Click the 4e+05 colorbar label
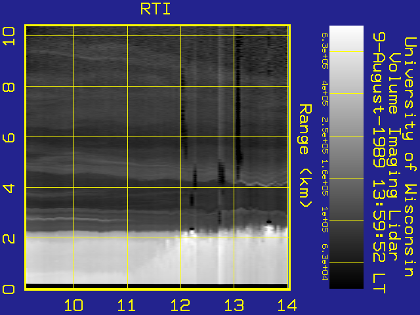Viewport: 420px width, 315px height. click(x=325, y=93)
